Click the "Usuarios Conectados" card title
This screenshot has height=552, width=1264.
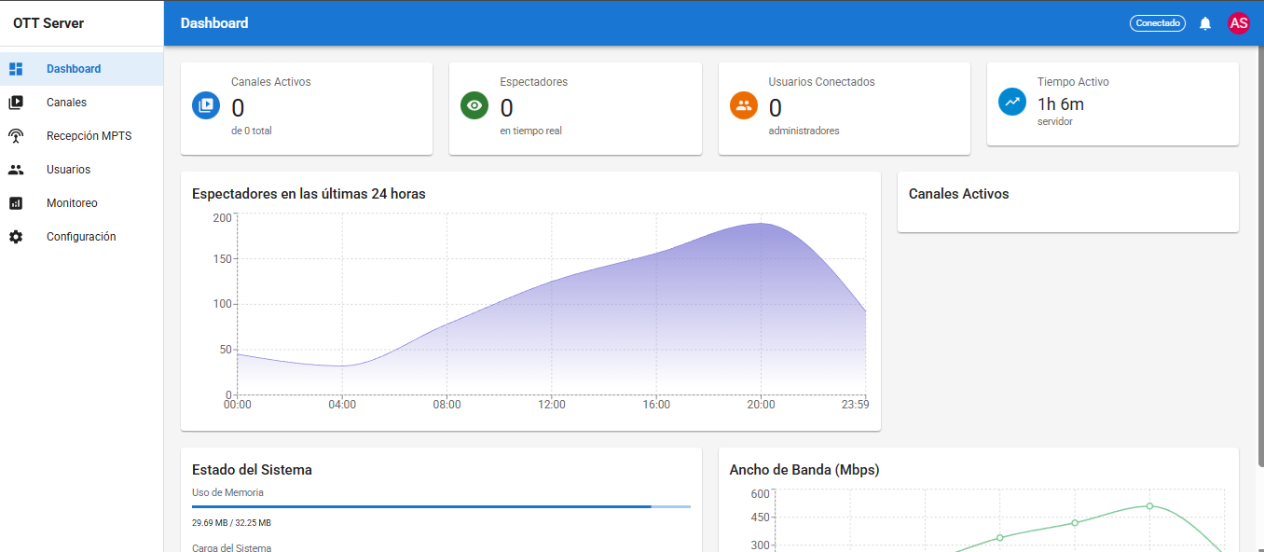pos(822,82)
